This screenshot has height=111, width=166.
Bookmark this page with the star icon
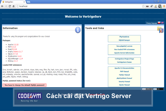(143, 6)
